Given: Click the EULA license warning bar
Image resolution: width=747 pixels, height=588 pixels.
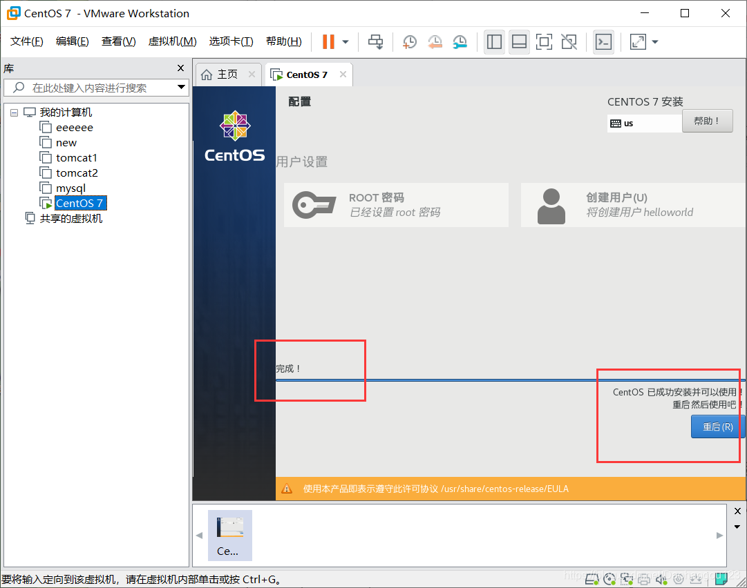Looking at the screenshot, I should [511, 489].
